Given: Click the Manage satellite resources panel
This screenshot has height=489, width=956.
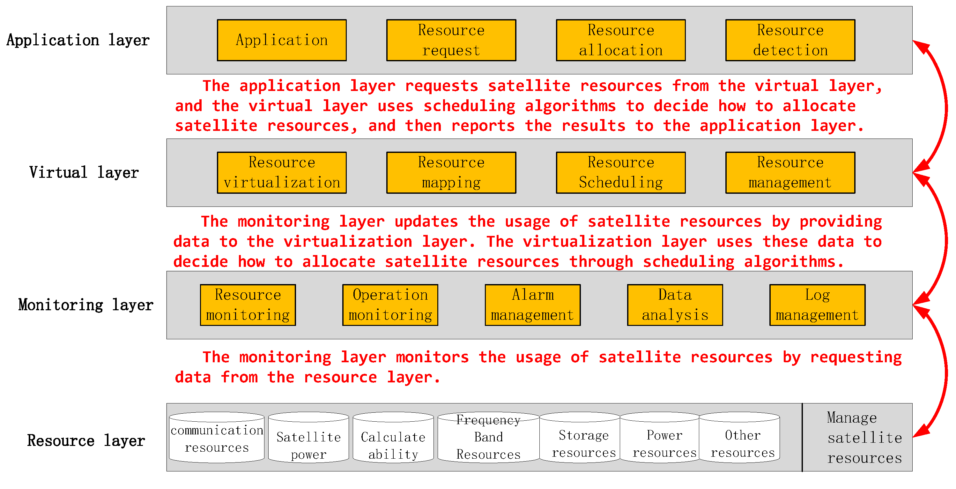Looking at the screenshot, I should tap(857, 437).
